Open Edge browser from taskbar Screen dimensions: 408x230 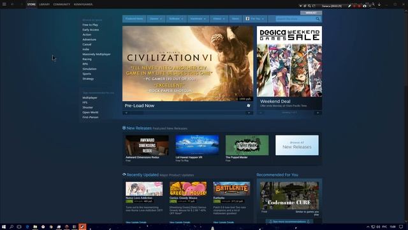(27, 227)
